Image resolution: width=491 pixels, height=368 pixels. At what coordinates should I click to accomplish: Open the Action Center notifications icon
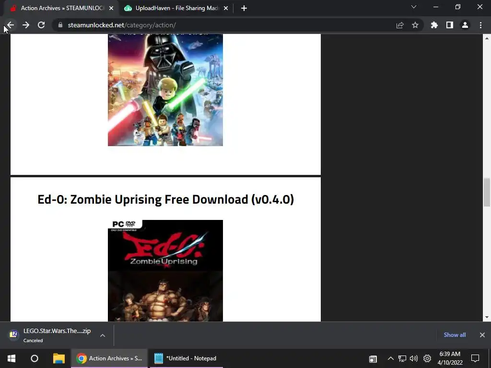click(475, 358)
